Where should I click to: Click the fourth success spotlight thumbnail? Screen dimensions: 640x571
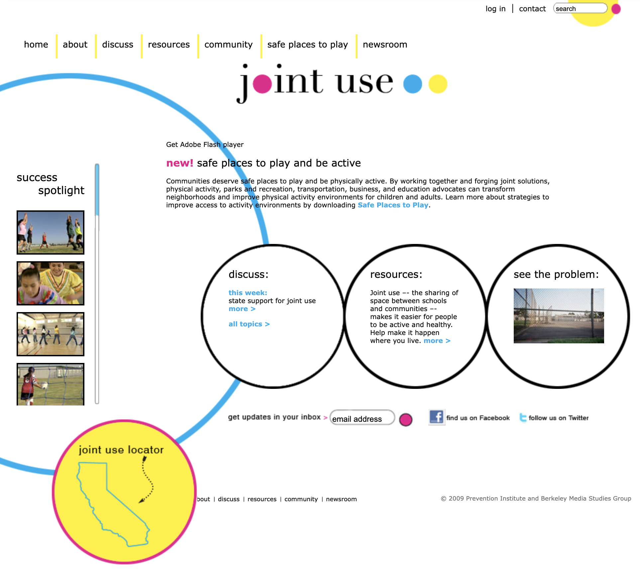pyautogui.click(x=50, y=384)
